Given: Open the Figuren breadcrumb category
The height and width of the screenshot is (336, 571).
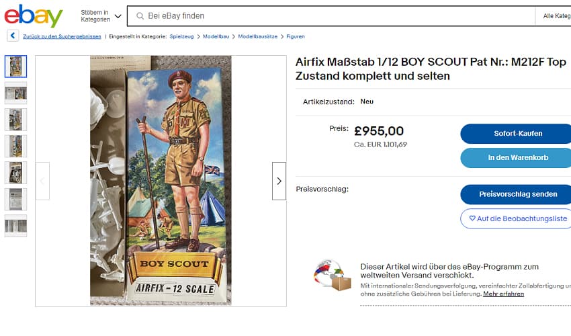Looking at the screenshot, I should tap(296, 36).
